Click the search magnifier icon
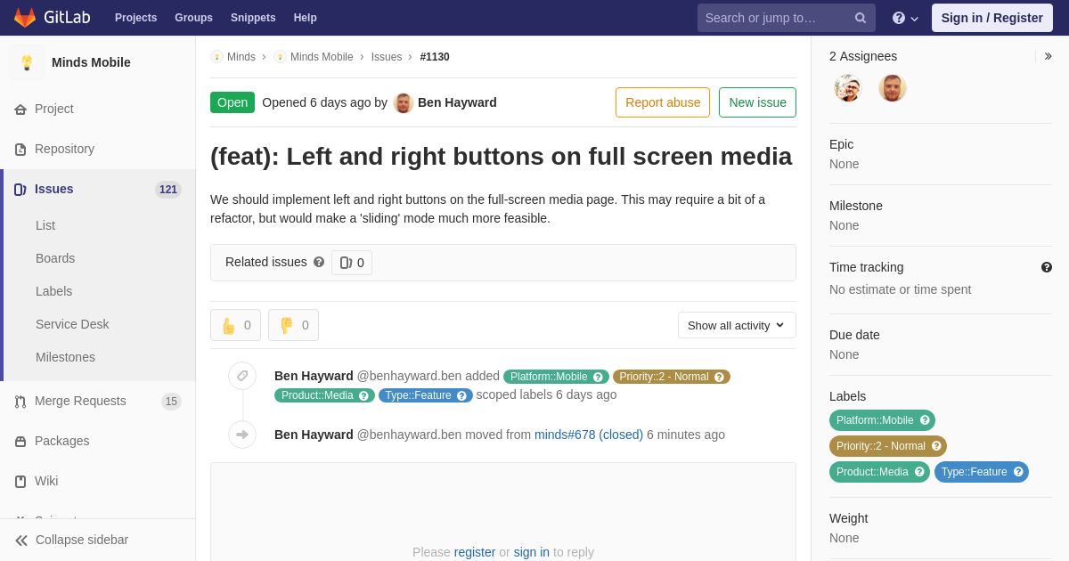The height and width of the screenshot is (561, 1069). click(x=861, y=18)
